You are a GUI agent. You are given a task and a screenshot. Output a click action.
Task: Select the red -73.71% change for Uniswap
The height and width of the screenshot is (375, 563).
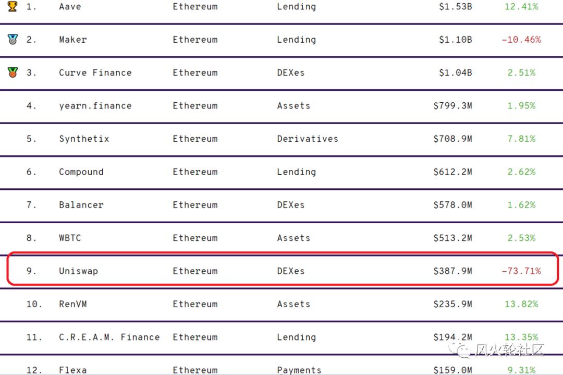coord(521,271)
